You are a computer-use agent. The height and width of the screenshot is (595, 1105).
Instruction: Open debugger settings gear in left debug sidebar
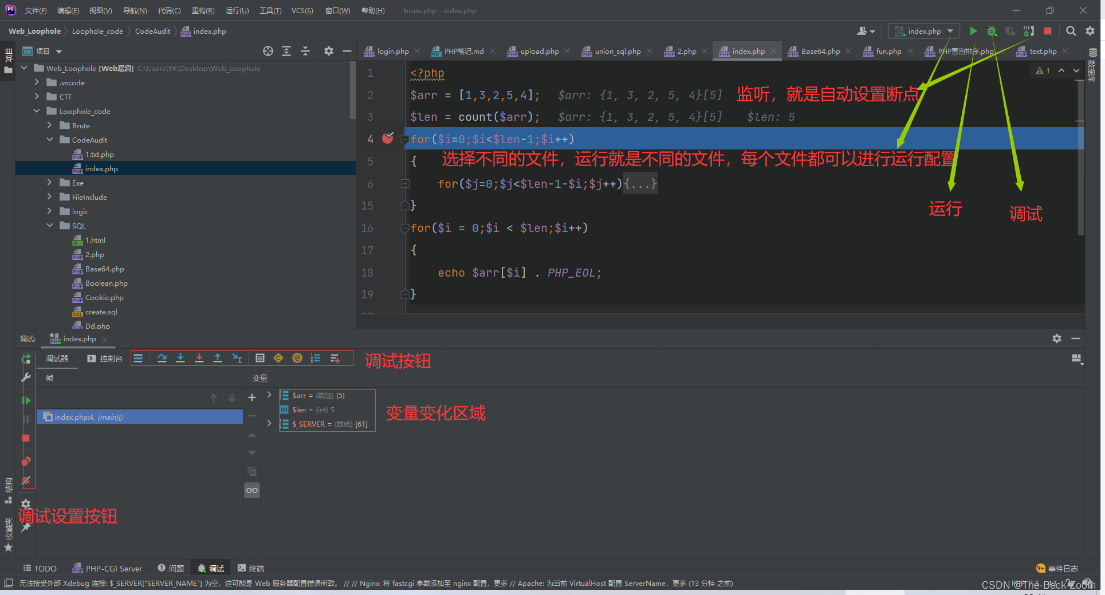pos(26,504)
